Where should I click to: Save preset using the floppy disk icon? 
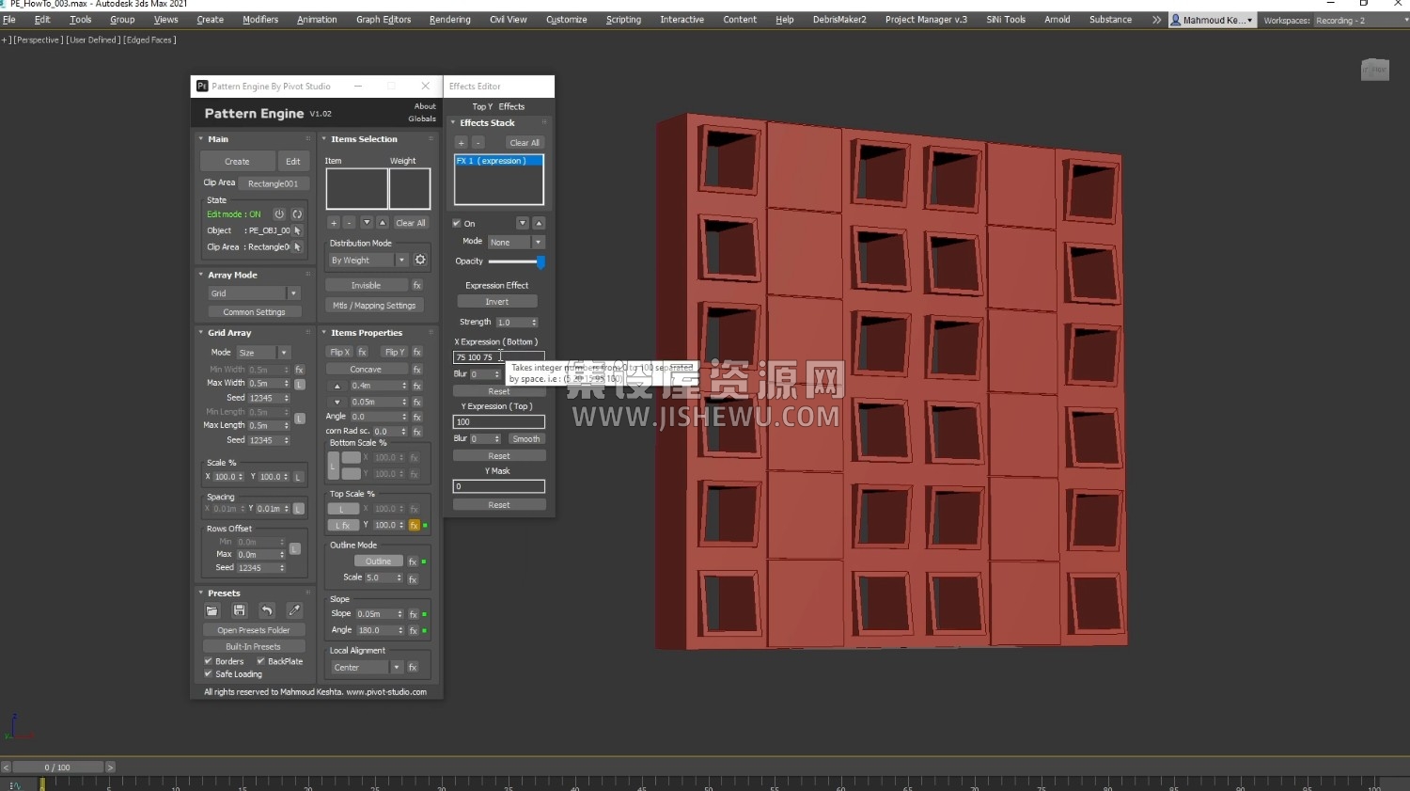tap(239, 610)
